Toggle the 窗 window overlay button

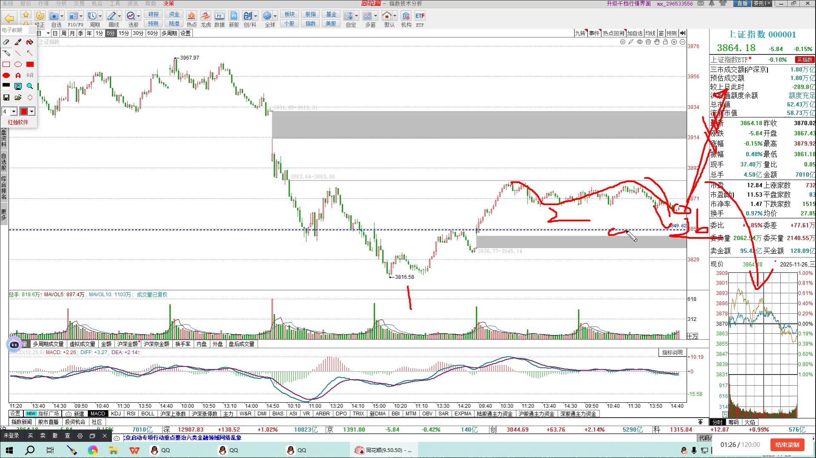661,33
